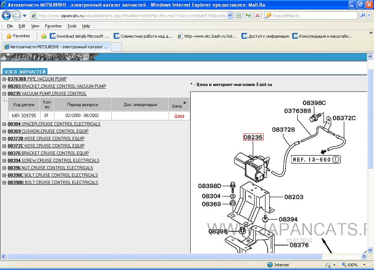Open 08376 BRACKET,CRUISE CONTROL EQUIP link
Viewport: 374px width, 270px height.
pyautogui.click(x=48, y=153)
